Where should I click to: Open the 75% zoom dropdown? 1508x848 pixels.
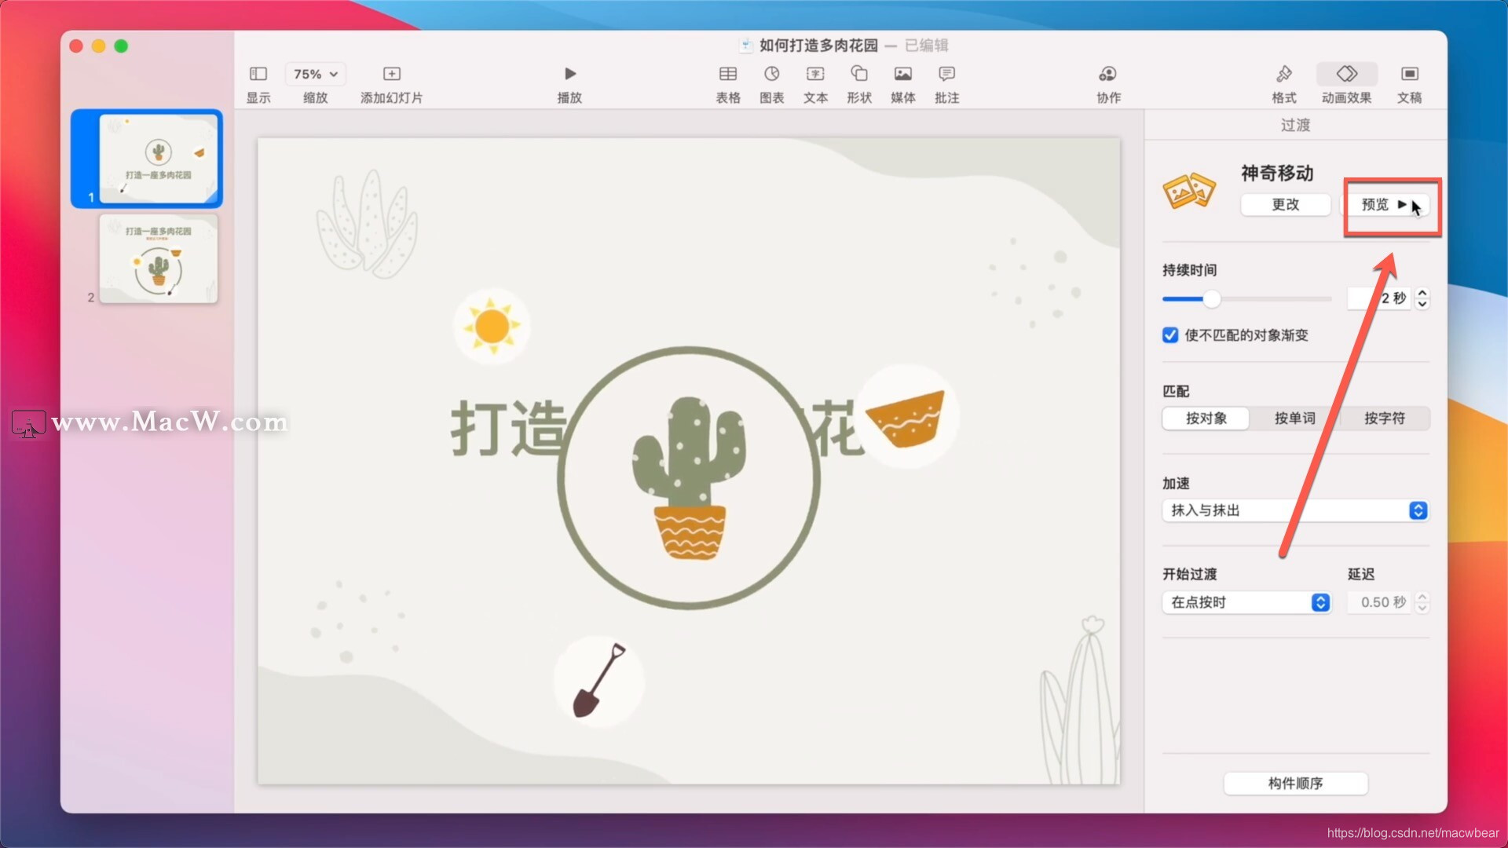315,74
